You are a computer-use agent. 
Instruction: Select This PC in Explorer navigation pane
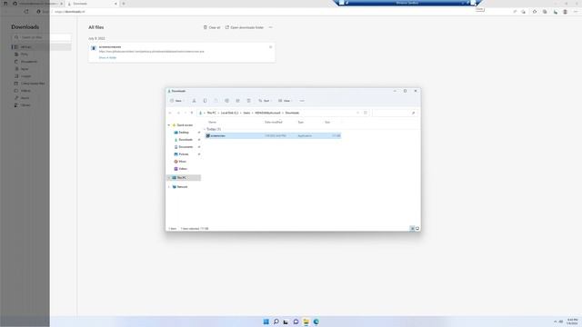tap(184, 178)
